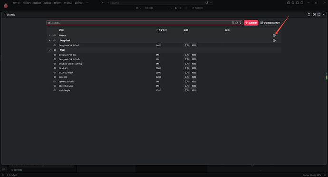The image size is (328, 177).
Task: Click the refresh icon in panel header
Action: pyautogui.click(x=309, y=15)
